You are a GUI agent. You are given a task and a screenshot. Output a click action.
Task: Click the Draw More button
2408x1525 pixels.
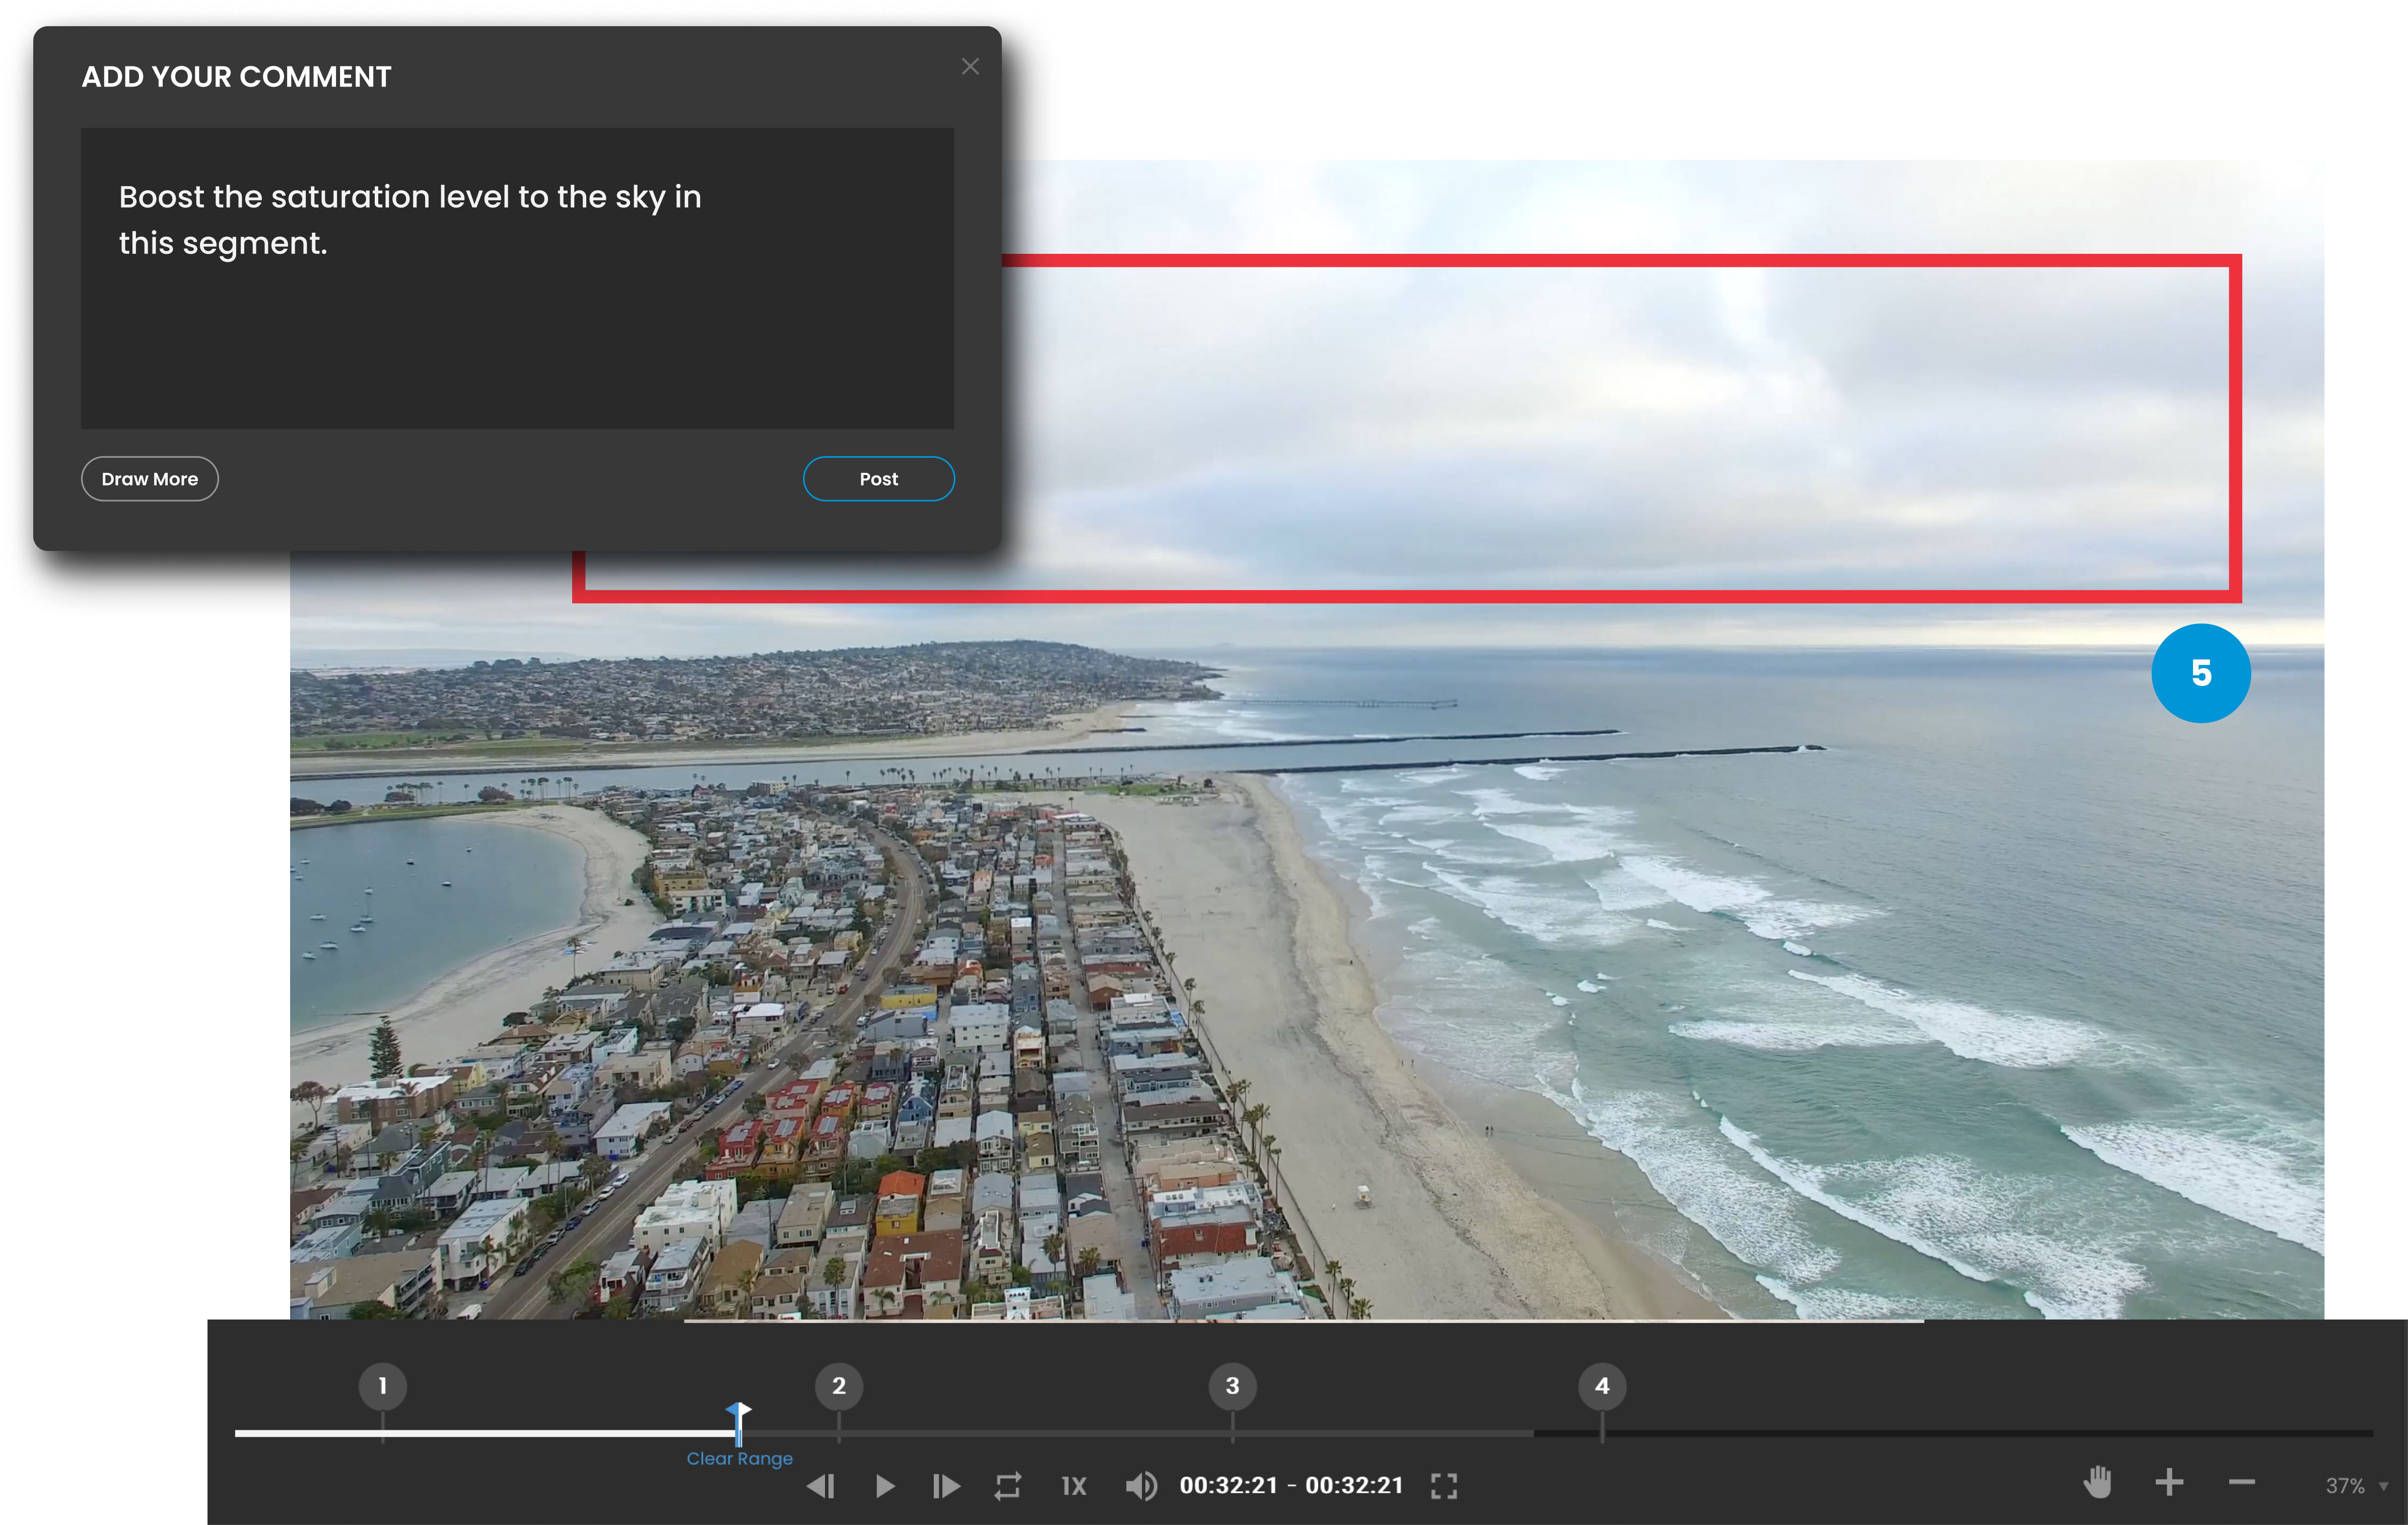click(x=149, y=478)
